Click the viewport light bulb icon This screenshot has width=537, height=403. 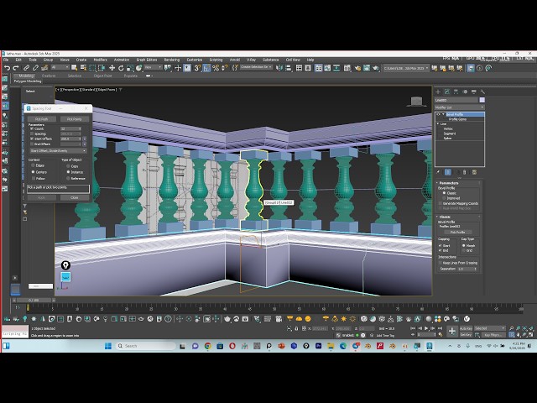[65, 265]
